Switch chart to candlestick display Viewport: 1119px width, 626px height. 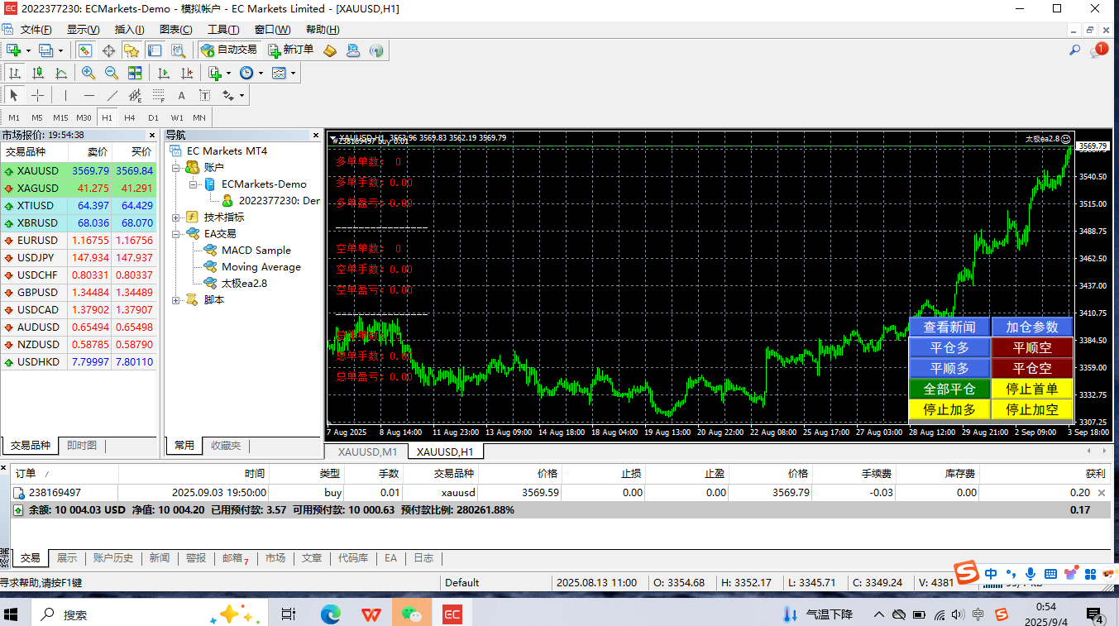tap(37, 73)
